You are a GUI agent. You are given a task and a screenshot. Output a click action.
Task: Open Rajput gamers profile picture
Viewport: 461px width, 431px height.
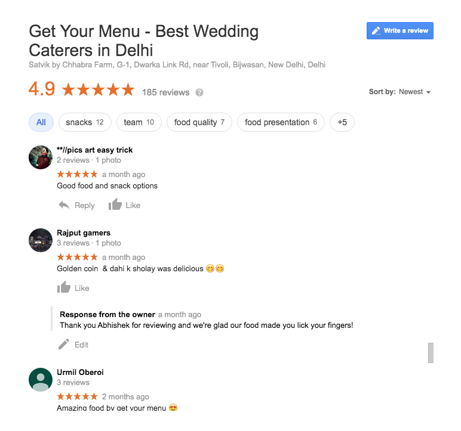pyautogui.click(x=41, y=240)
